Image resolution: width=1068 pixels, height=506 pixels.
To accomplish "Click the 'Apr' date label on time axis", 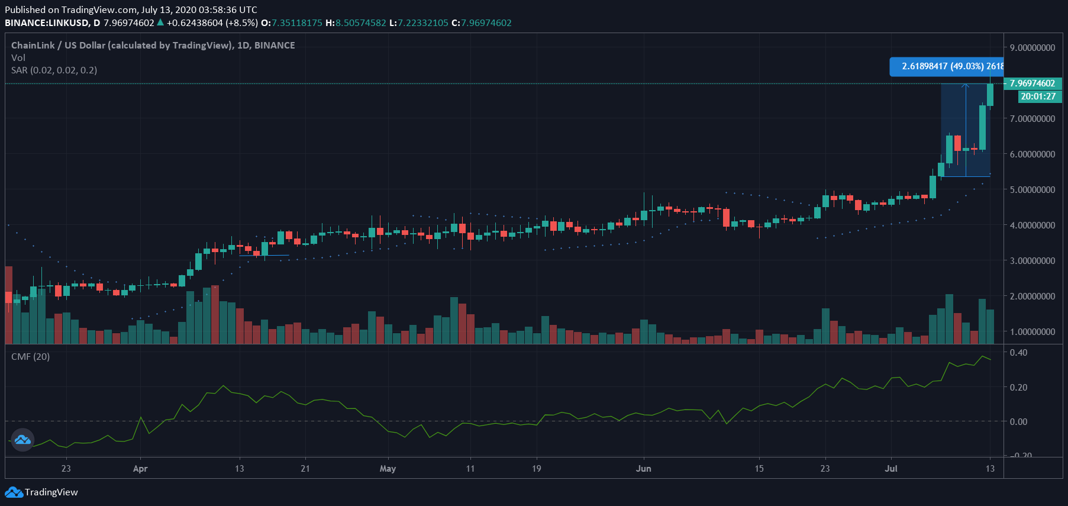I will (x=140, y=469).
